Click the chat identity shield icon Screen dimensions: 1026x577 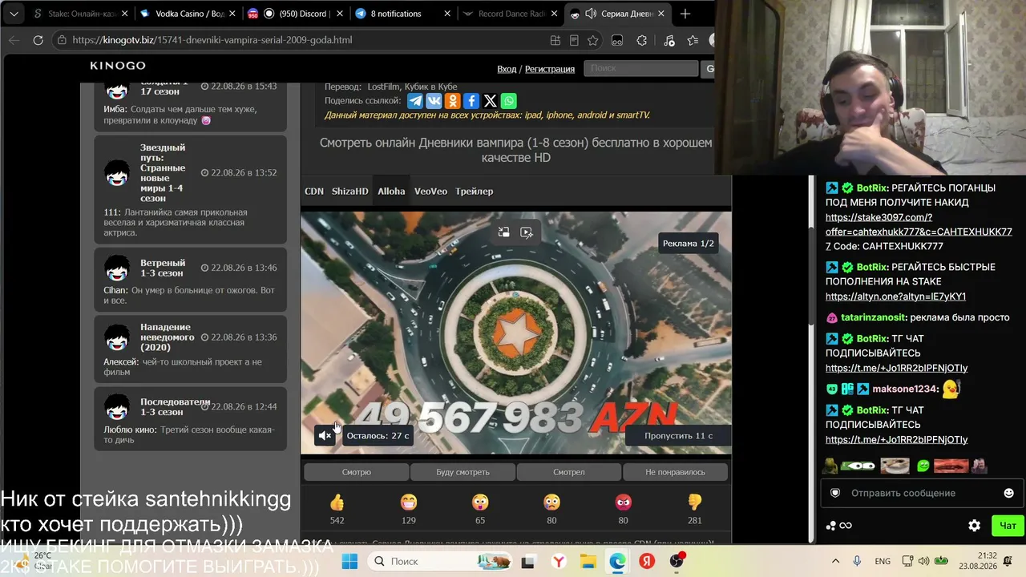click(x=834, y=493)
